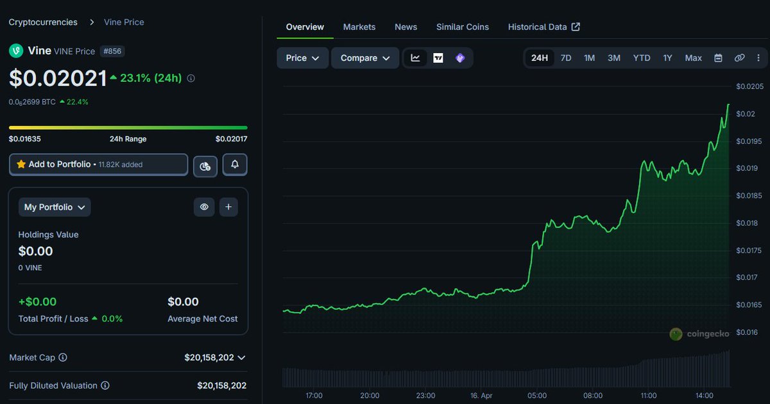The height and width of the screenshot is (404, 770).
Task: Switch to TradingView chart
Action: pos(438,58)
